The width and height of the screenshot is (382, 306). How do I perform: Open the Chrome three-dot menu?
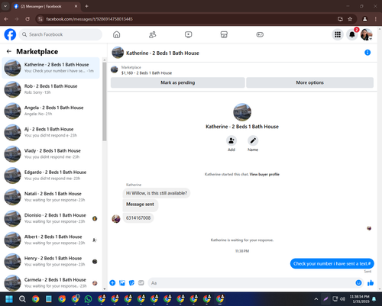click(x=376, y=19)
